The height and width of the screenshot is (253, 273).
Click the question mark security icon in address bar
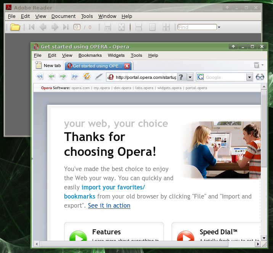(x=181, y=77)
